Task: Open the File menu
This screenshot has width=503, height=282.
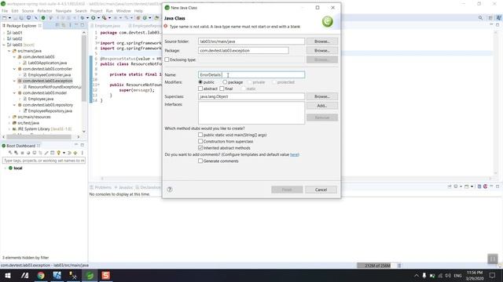Action: (5, 11)
